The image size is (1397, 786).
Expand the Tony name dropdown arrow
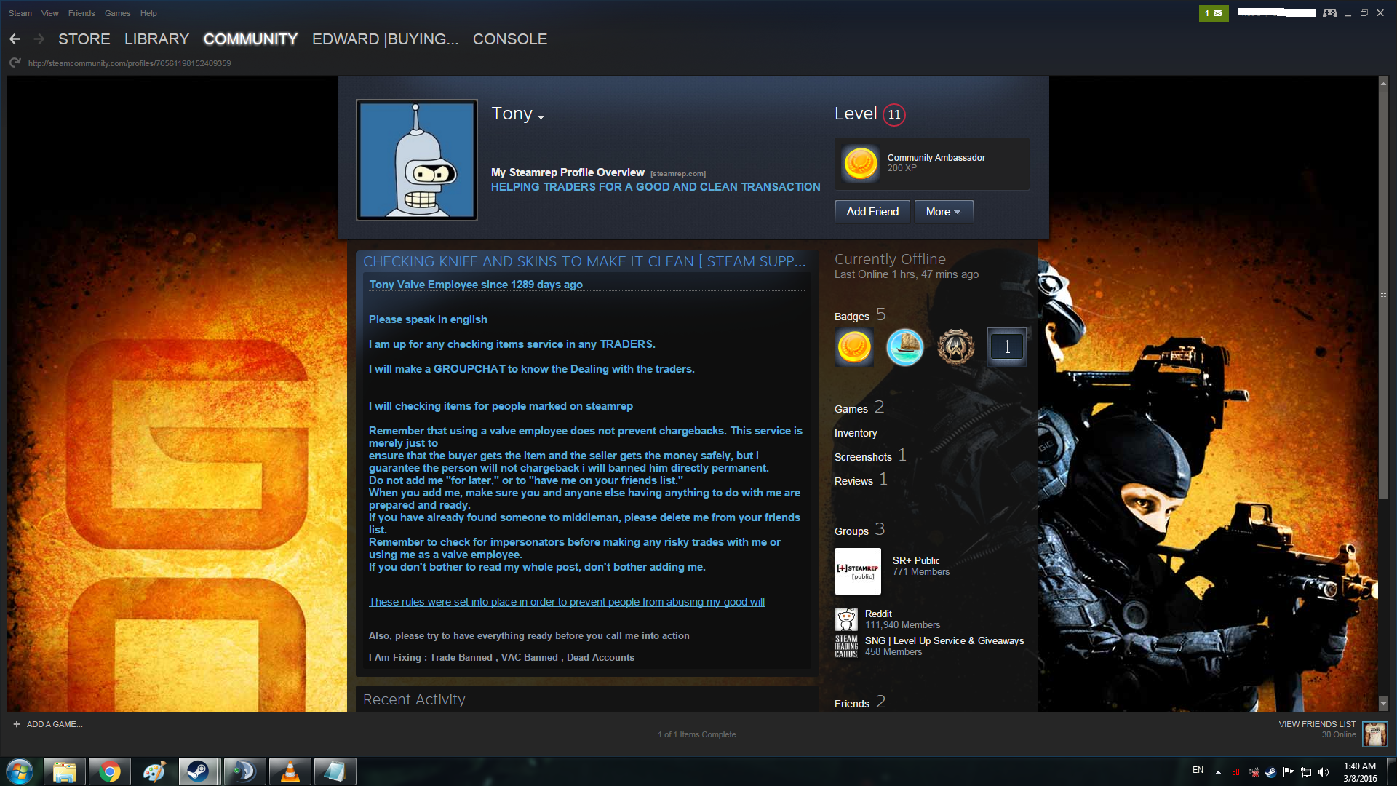[541, 117]
